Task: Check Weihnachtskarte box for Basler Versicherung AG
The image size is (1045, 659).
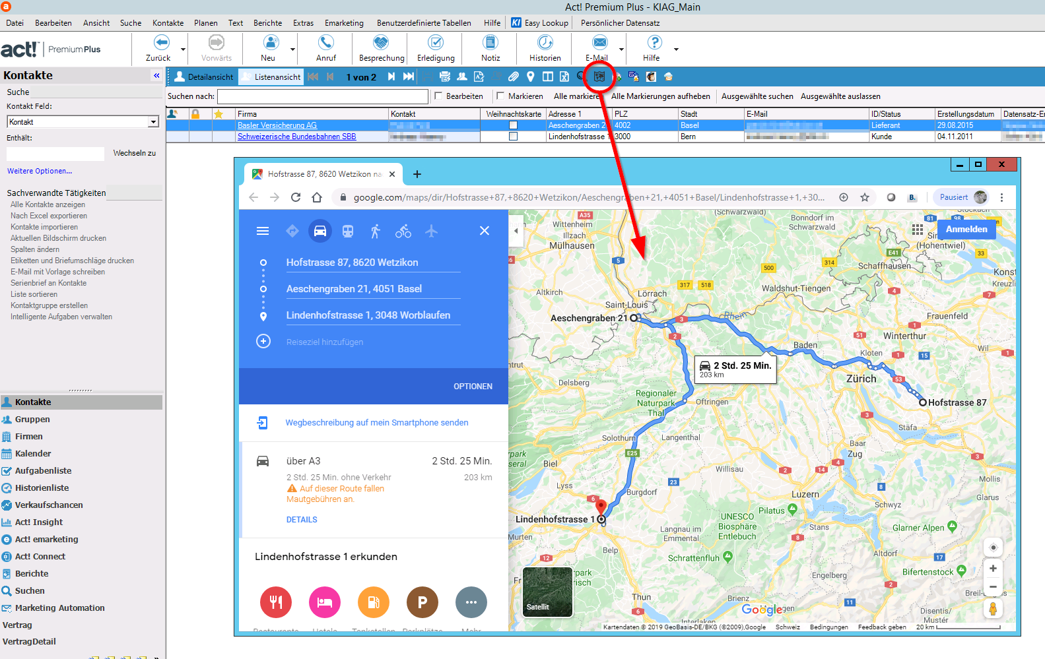Action: coord(513,125)
